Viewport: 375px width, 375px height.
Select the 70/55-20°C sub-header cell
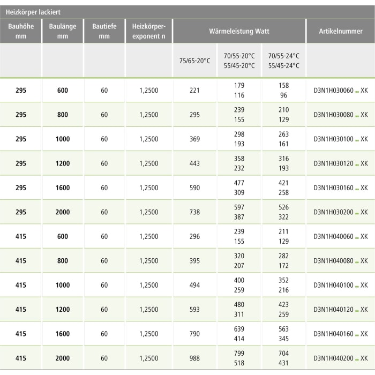coord(239,61)
